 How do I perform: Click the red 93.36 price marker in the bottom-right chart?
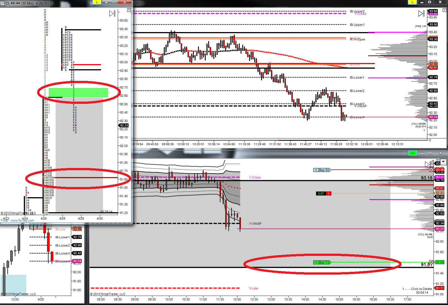click(x=439, y=170)
